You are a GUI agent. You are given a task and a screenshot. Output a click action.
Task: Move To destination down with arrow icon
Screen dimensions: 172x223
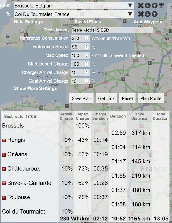coord(148,14)
